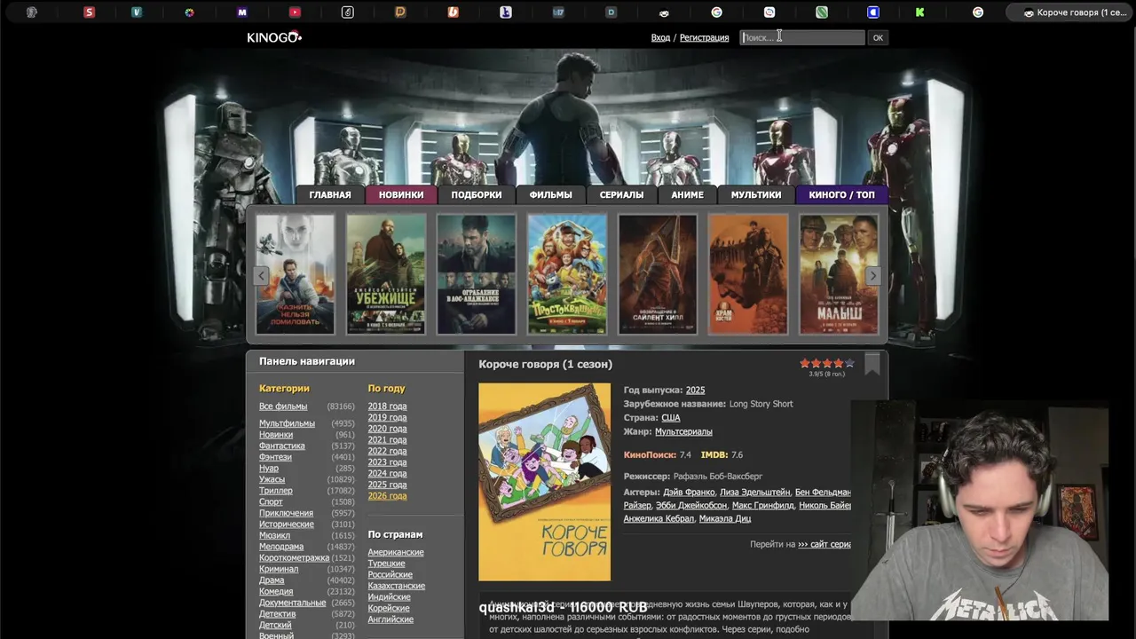Viewport: 1136px width, 639px height.
Task: Open the Приключения category
Action: point(286,513)
